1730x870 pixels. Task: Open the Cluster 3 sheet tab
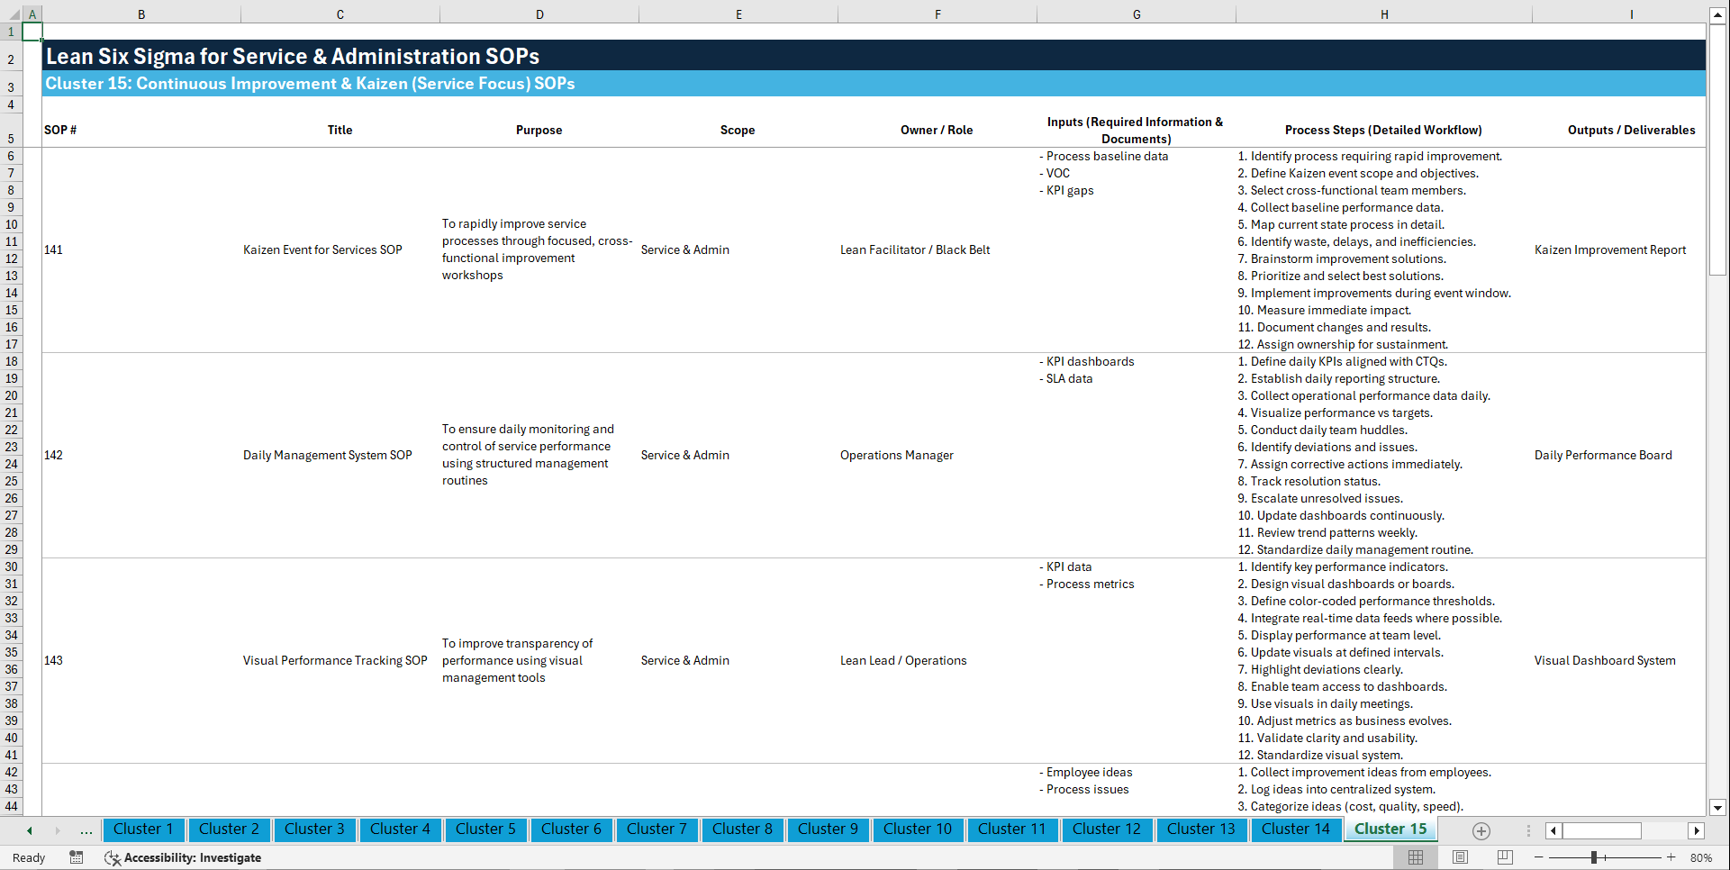click(314, 829)
